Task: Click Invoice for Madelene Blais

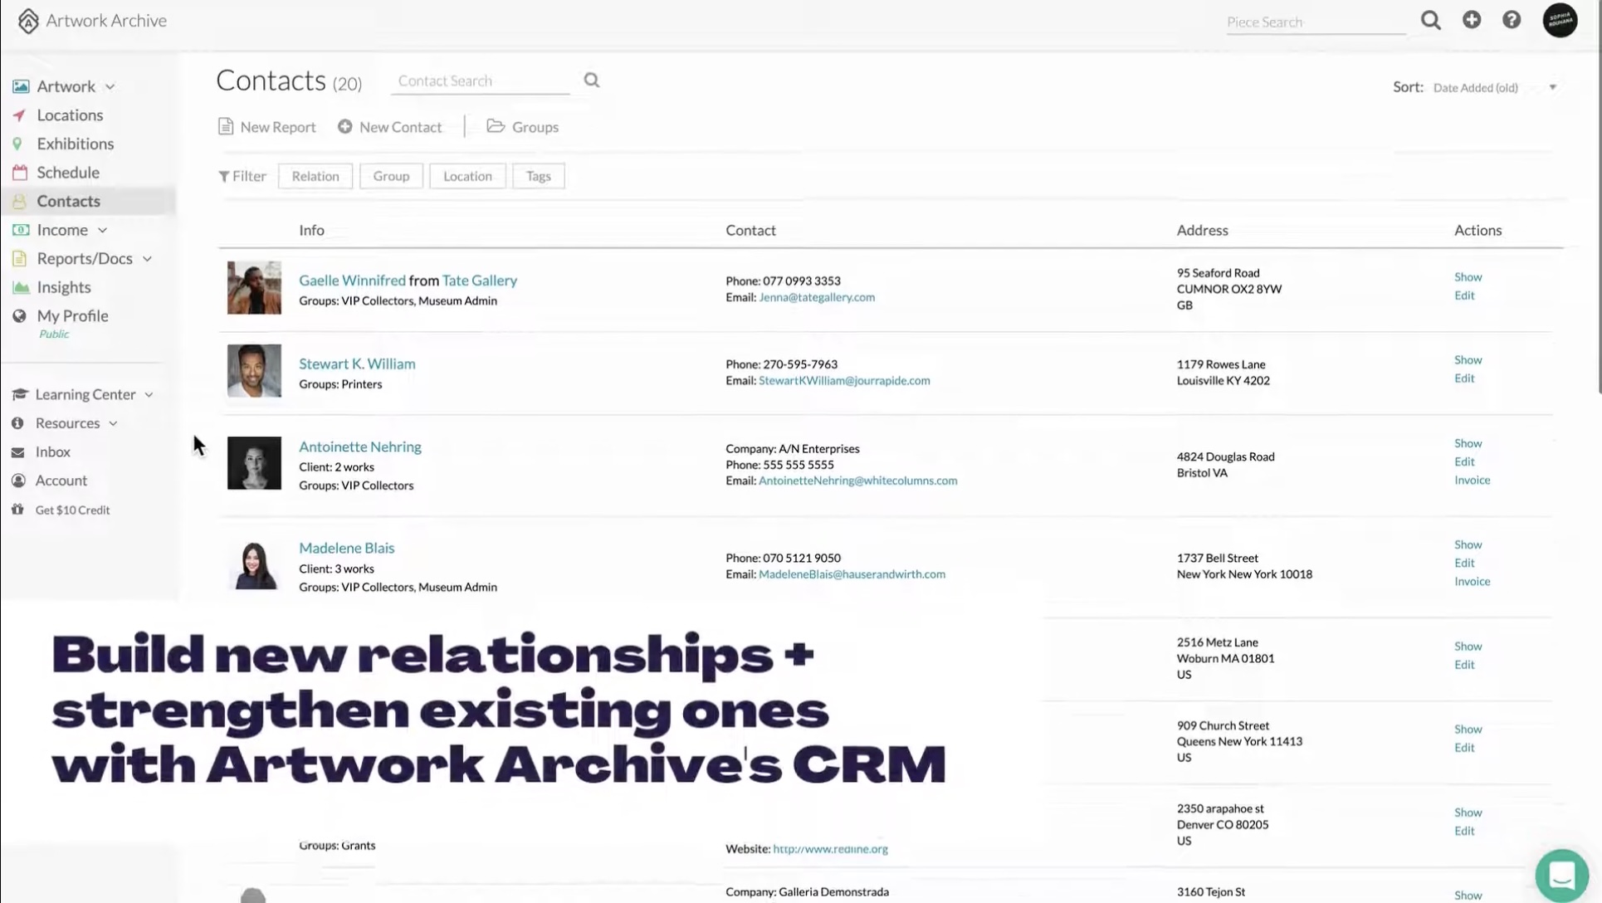Action: tap(1472, 582)
